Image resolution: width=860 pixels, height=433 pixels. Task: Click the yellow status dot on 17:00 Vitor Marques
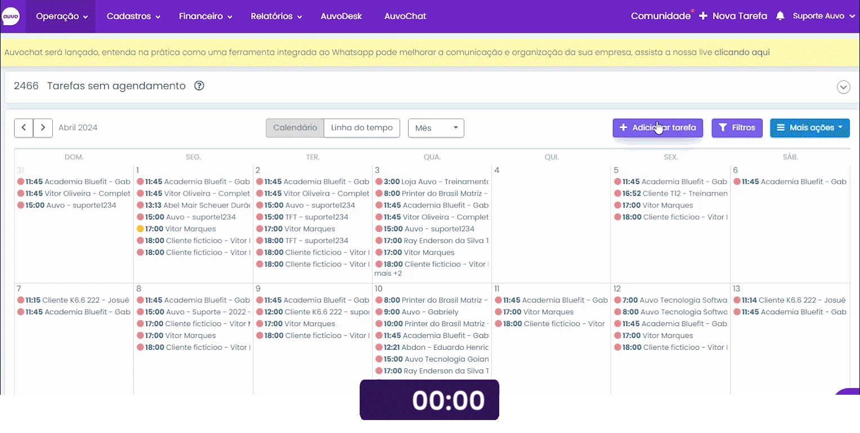click(x=140, y=229)
